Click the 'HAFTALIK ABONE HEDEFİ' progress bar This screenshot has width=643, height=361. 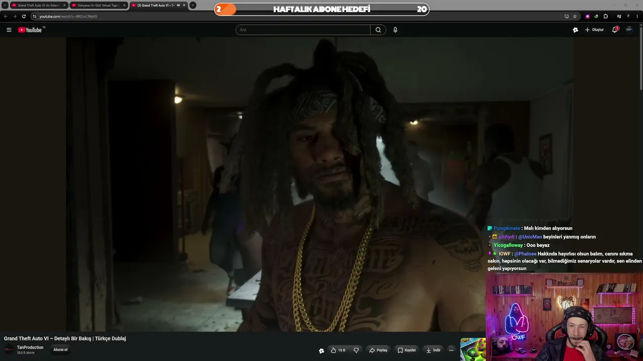tap(321, 9)
